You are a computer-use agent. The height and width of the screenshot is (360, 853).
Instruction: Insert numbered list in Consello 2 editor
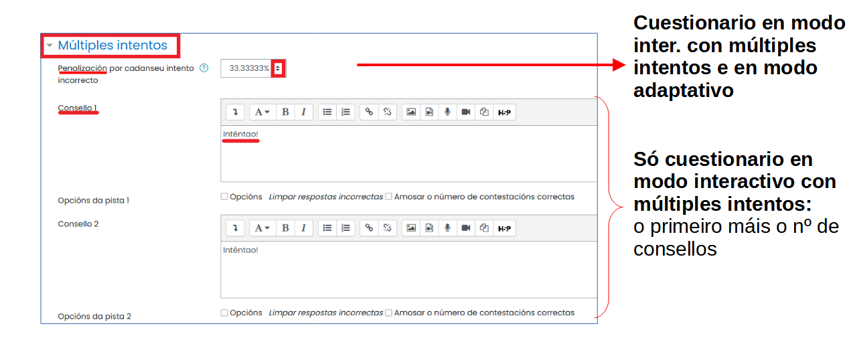[x=345, y=228]
